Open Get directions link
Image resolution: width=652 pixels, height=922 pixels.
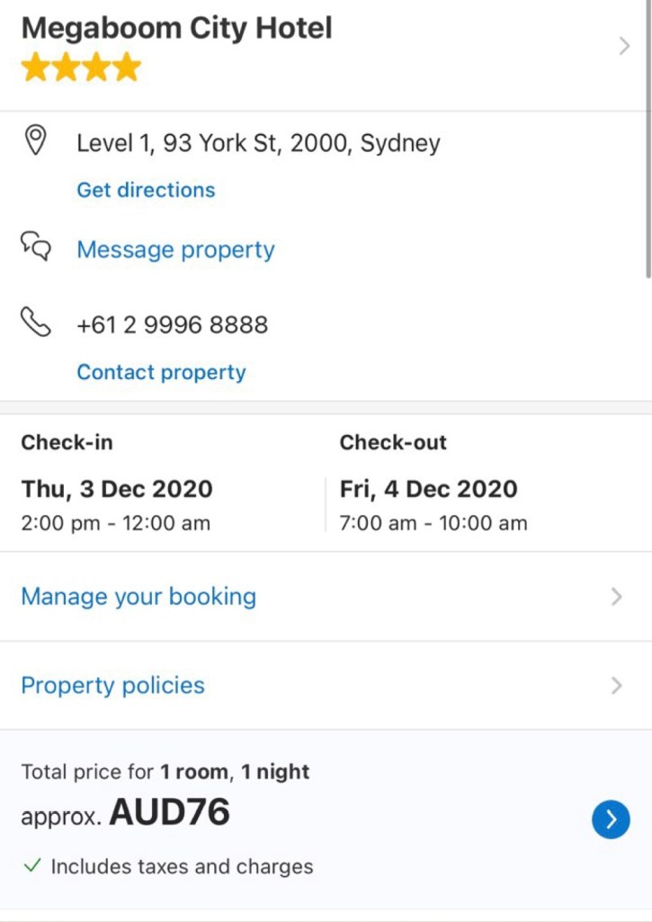(x=146, y=190)
